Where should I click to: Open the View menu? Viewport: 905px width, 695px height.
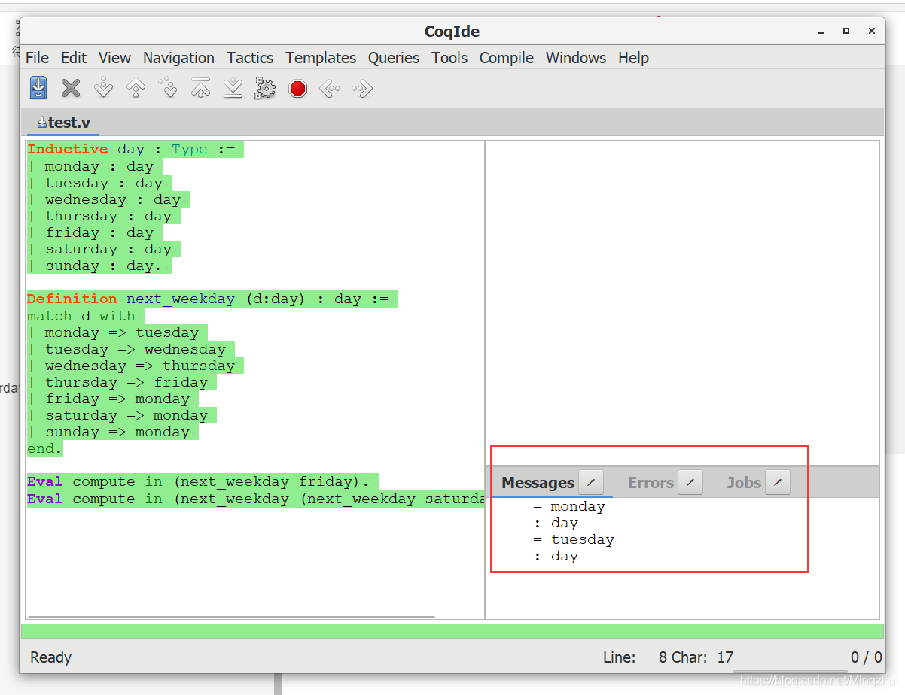(114, 58)
